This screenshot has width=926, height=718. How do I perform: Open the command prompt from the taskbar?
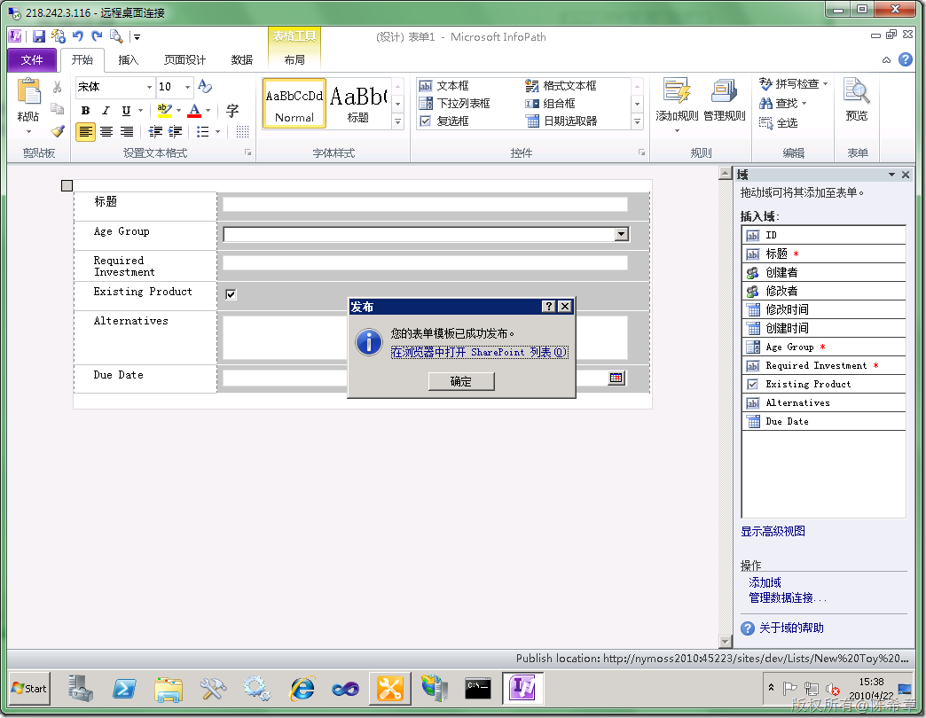pos(478,688)
